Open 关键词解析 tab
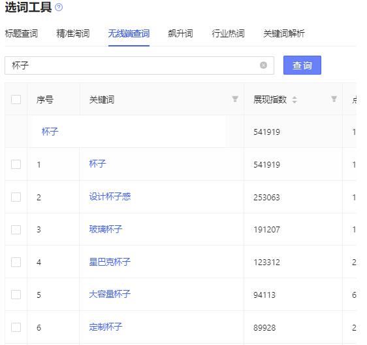This screenshot has width=367, height=345. point(284,33)
